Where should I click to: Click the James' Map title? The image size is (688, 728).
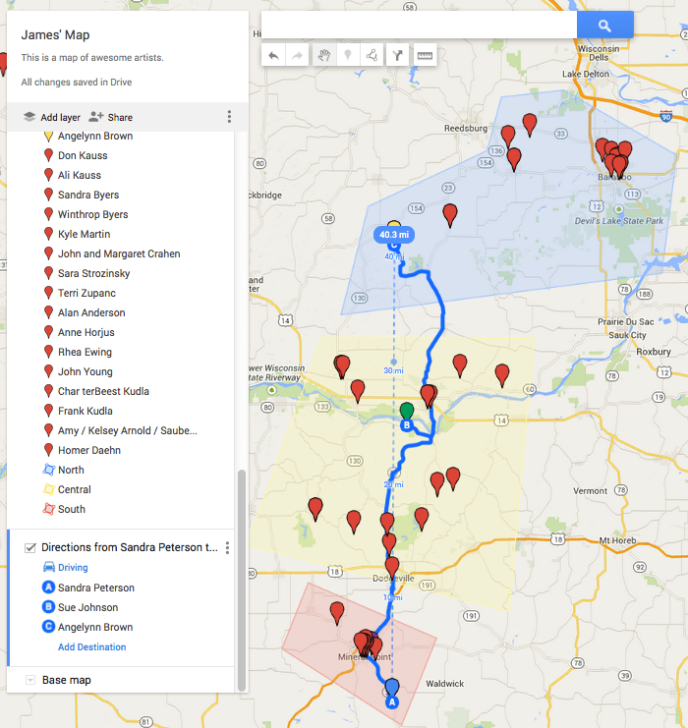pos(55,35)
